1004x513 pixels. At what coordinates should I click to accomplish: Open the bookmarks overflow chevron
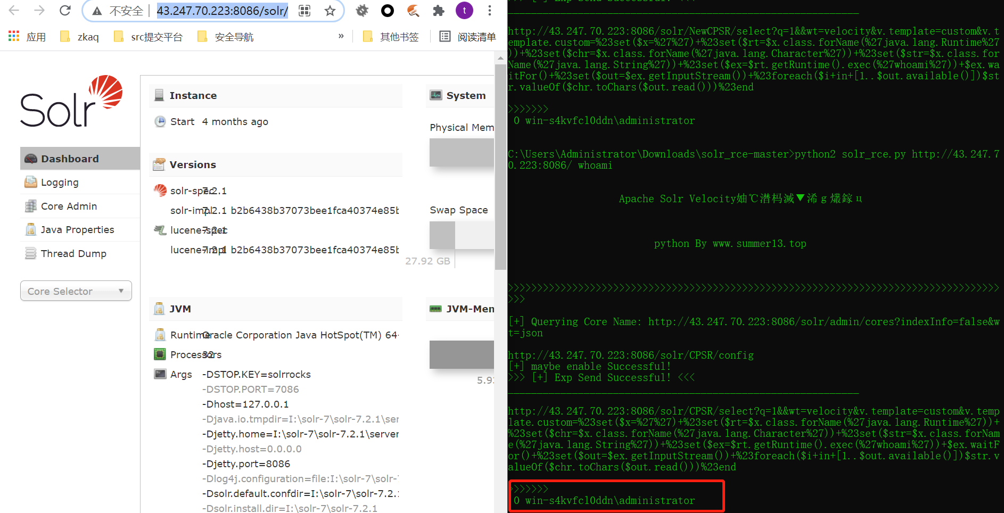[340, 36]
